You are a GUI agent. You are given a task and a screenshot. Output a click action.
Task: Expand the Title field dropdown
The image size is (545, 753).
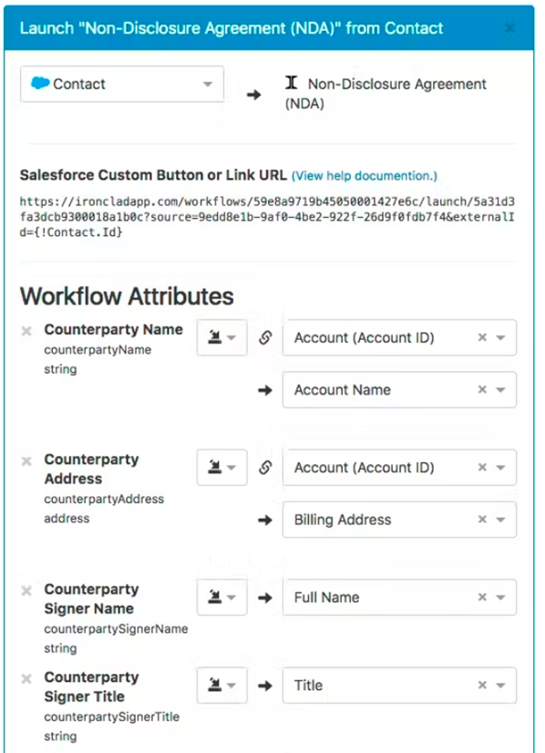click(501, 686)
